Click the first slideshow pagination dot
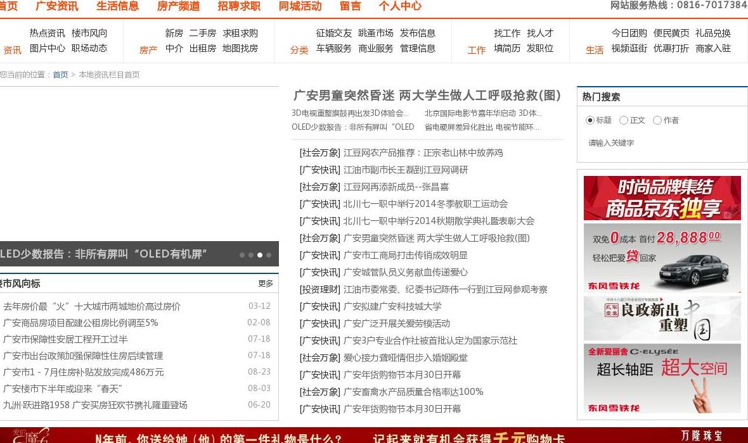 click(x=242, y=255)
